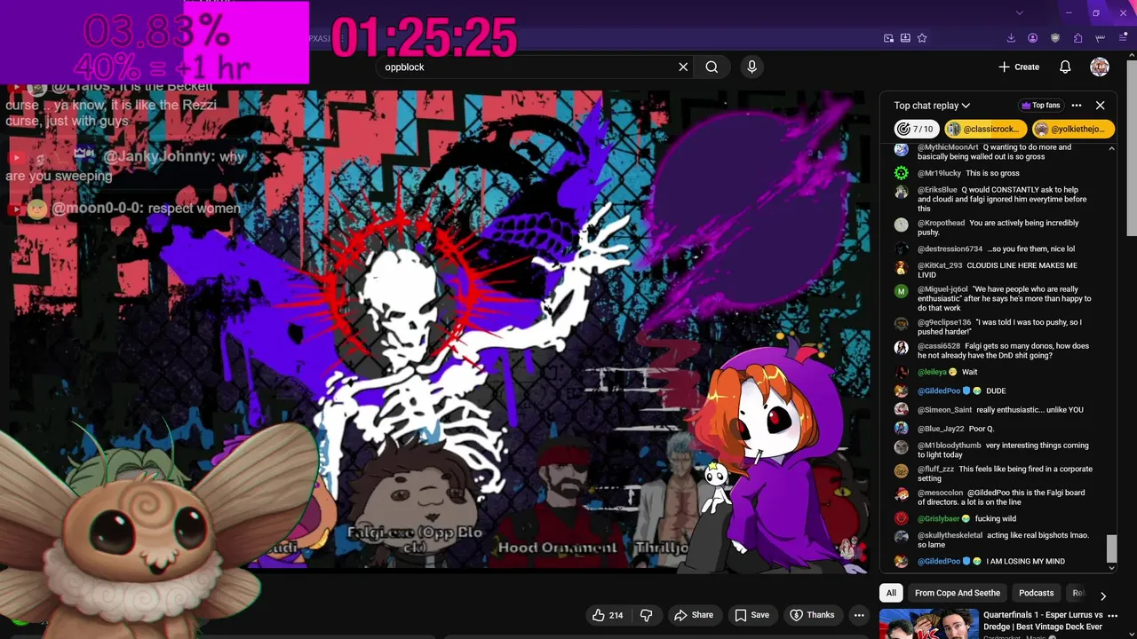1137x639 pixels.
Task: Click the install app icon in address bar
Action: pyautogui.click(x=905, y=38)
